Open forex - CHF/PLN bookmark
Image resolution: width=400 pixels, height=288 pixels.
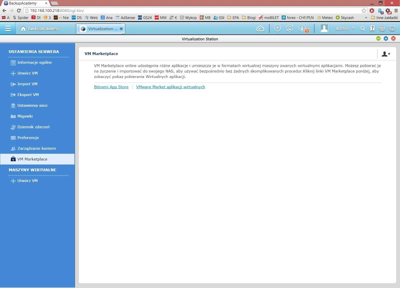tap(297, 17)
